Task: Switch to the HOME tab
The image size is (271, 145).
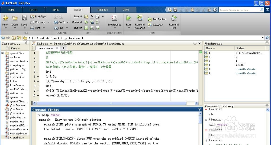Action: 11,10
